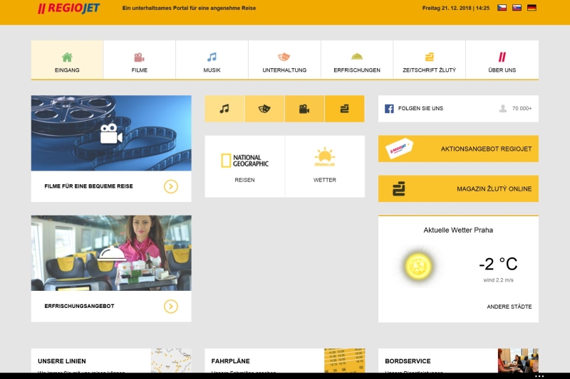This screenshot has width=570, height=379.
Task: Open the video camera quick-access icon
Action: (x=304, y=109)
